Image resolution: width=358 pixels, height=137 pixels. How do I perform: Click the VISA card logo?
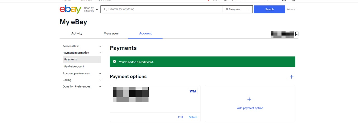click(x=192, y=91)
